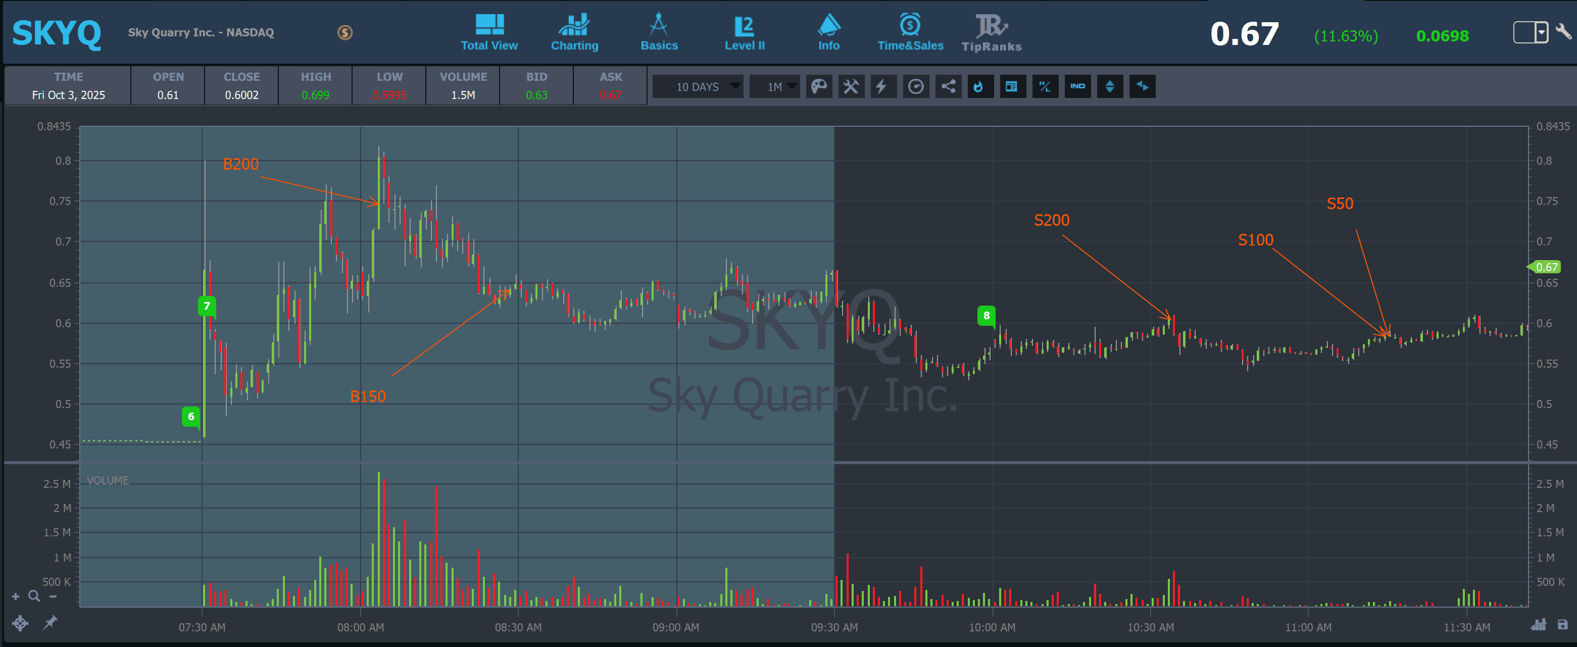1577x647 pixels.
Task: Open the 1M interval dropdown
Action: [775, 86]
